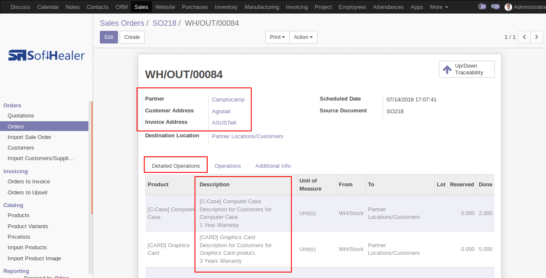Open the Project menu
Screen dimensions: 546x278
323,7
